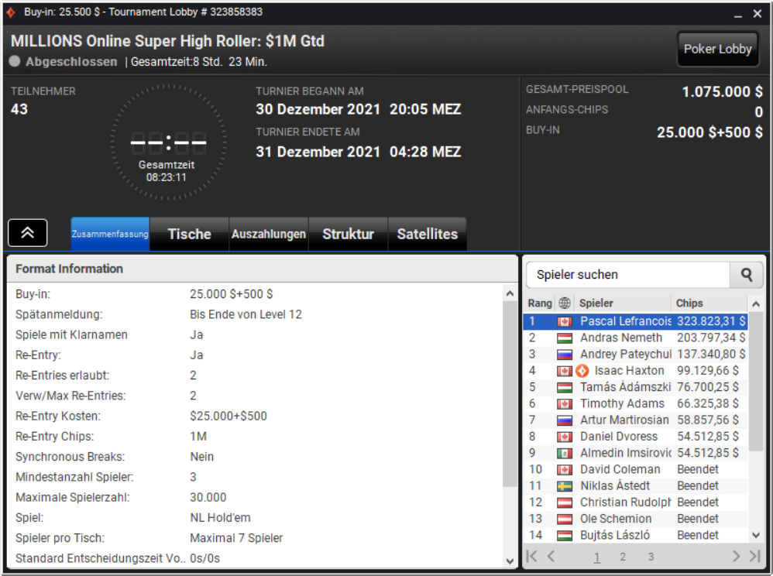
Task: Select the Andras Nemeth player row
Action: coord(635,338)
